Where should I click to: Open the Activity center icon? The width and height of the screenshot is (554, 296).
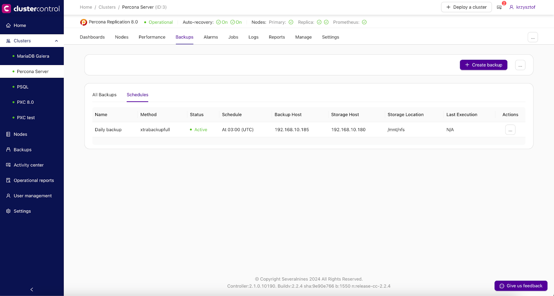point(8,165)
